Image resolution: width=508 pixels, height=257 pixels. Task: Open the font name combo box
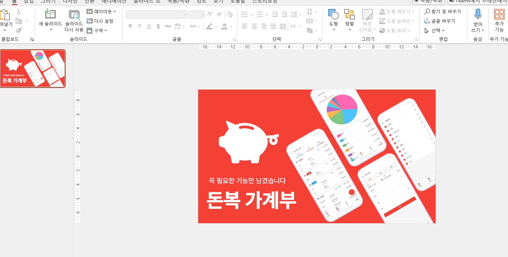point(156,14)
